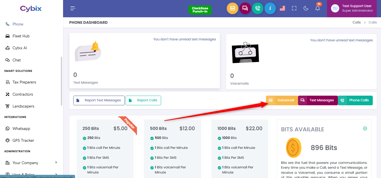Screen dimensions: 381x178
Task: Click the maroon text messages circle icon in header
Action: pos(245,8)
